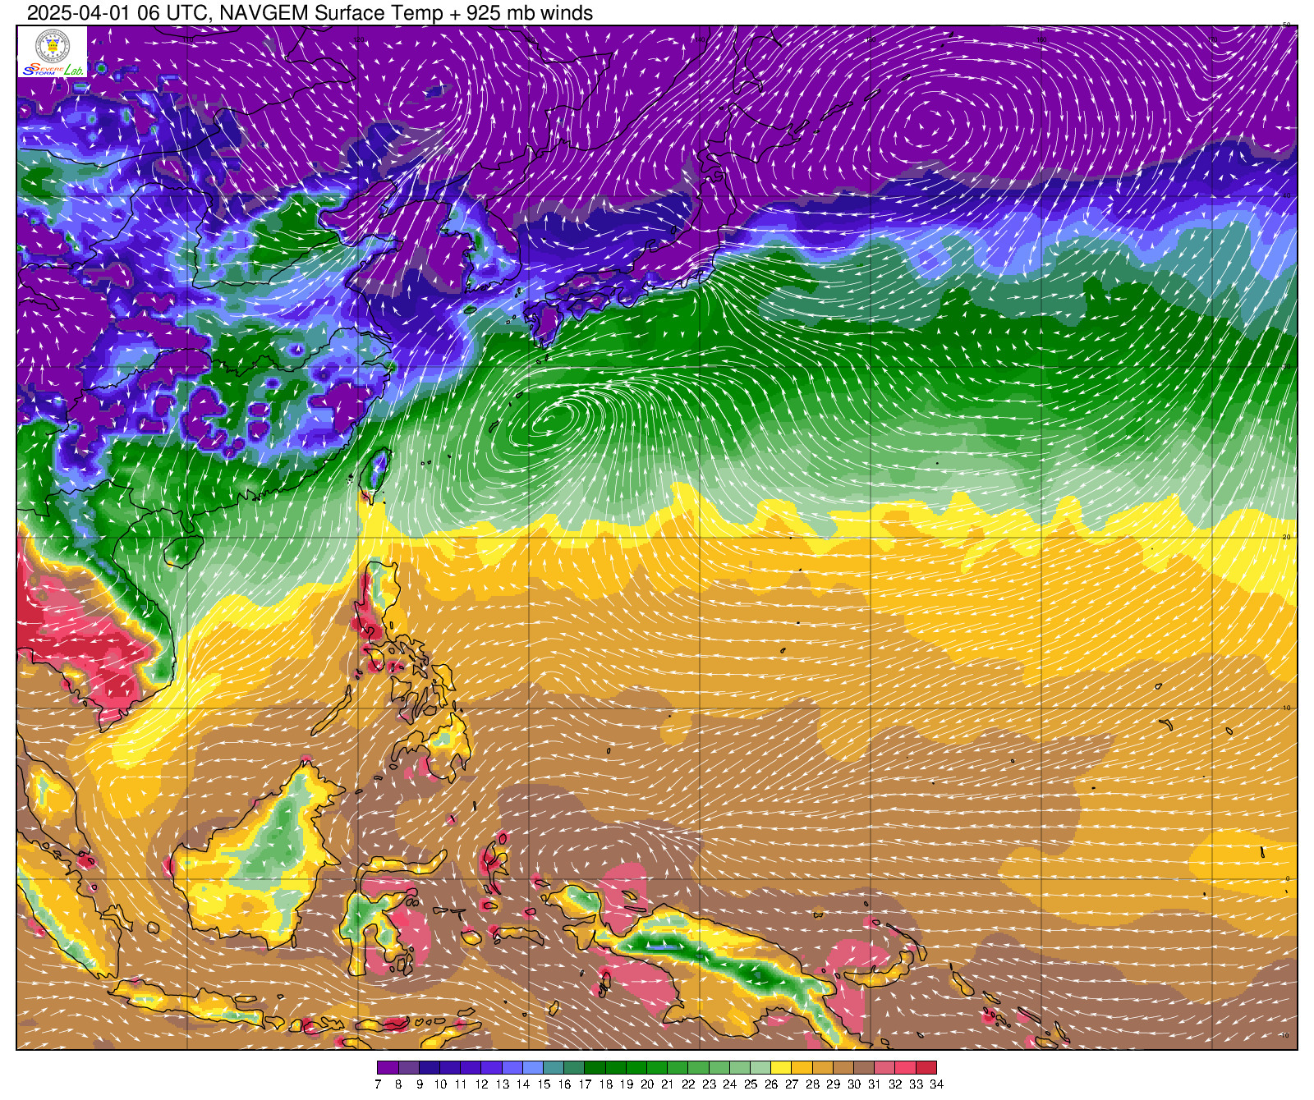Select the yellow swatch between 26 and 27

click(781, 1067)
